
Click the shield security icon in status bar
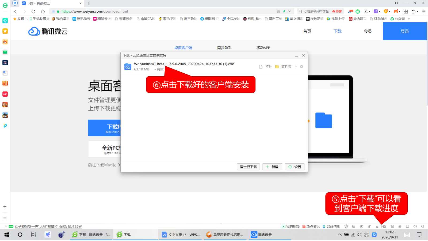click(x=346, y=227)
